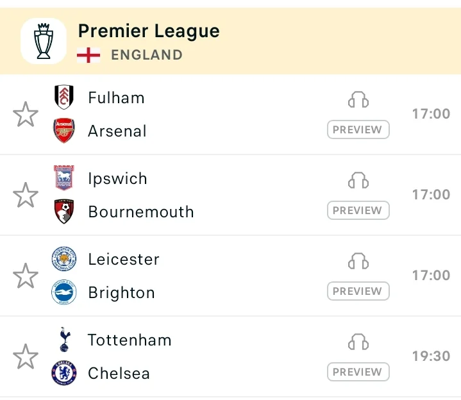The width and height of the screenshot is (461, 400).
Task: Click the England flag icon
Action: tap(88, 55)
